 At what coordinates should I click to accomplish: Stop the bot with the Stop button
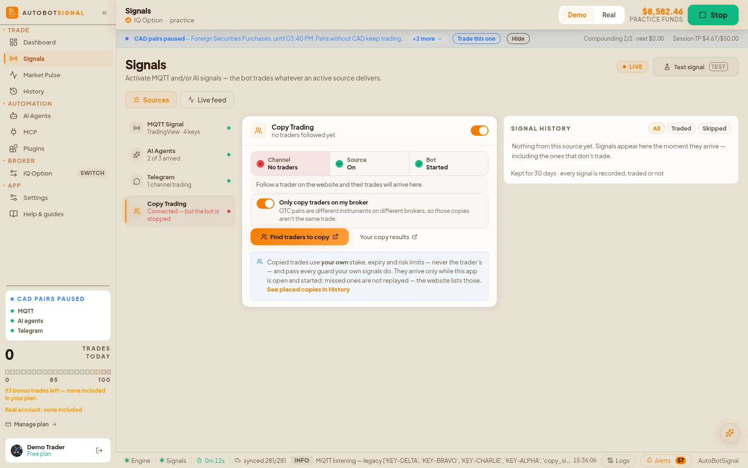point(713,15)
